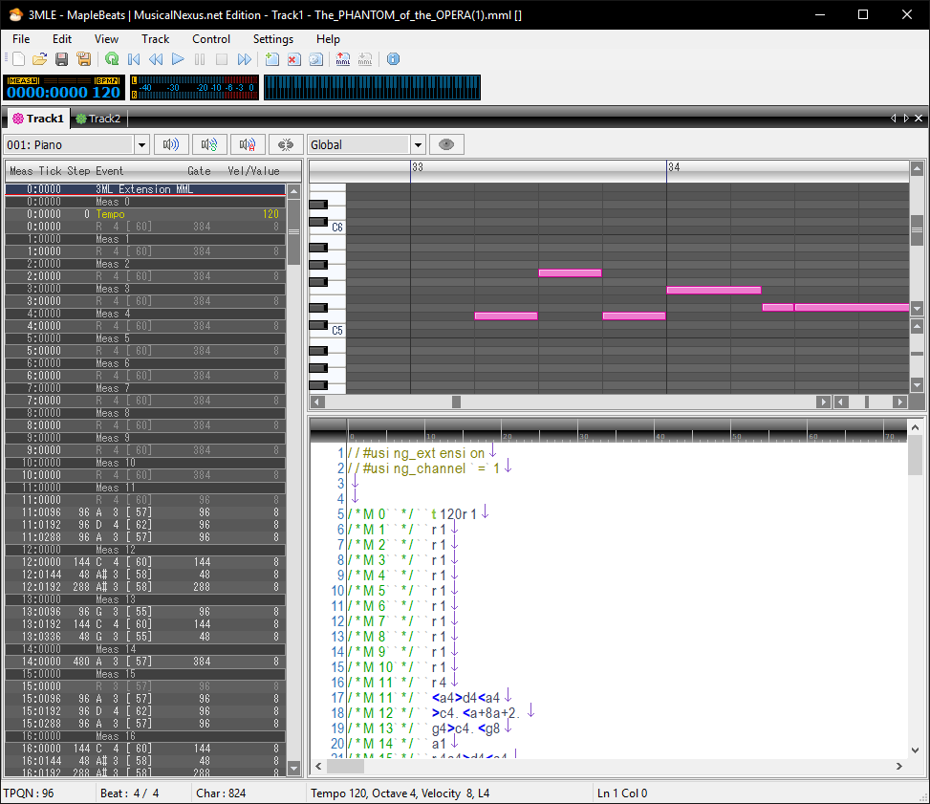Screen dimensions: 930x804
Task: Open the 001: Piano instrument dropdown
Action: pyautogui.click(x=141, y=144)
